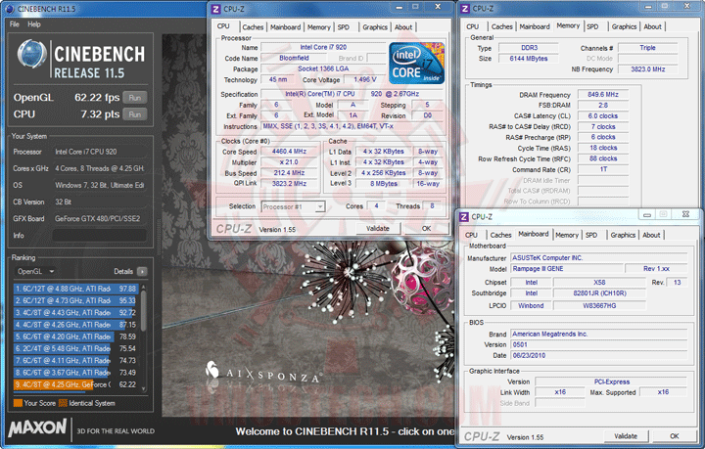705x449 pixels.
Task: Run the OpenGL benchmark
Action: tap(135, 98)
